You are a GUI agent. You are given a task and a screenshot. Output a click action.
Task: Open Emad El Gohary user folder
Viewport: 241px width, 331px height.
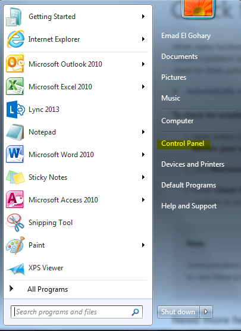(x=186, y=36)
